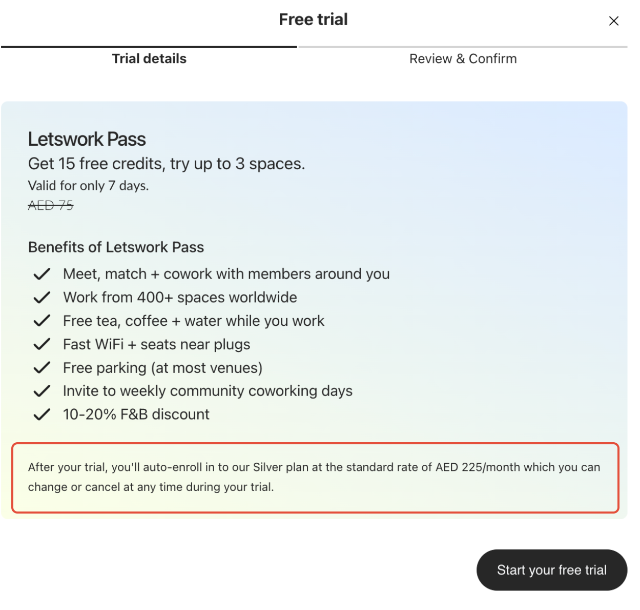The image size is (640, 610).
Task: Click the Benefits of Letswork Pass subheading
Action: [116, 247]
